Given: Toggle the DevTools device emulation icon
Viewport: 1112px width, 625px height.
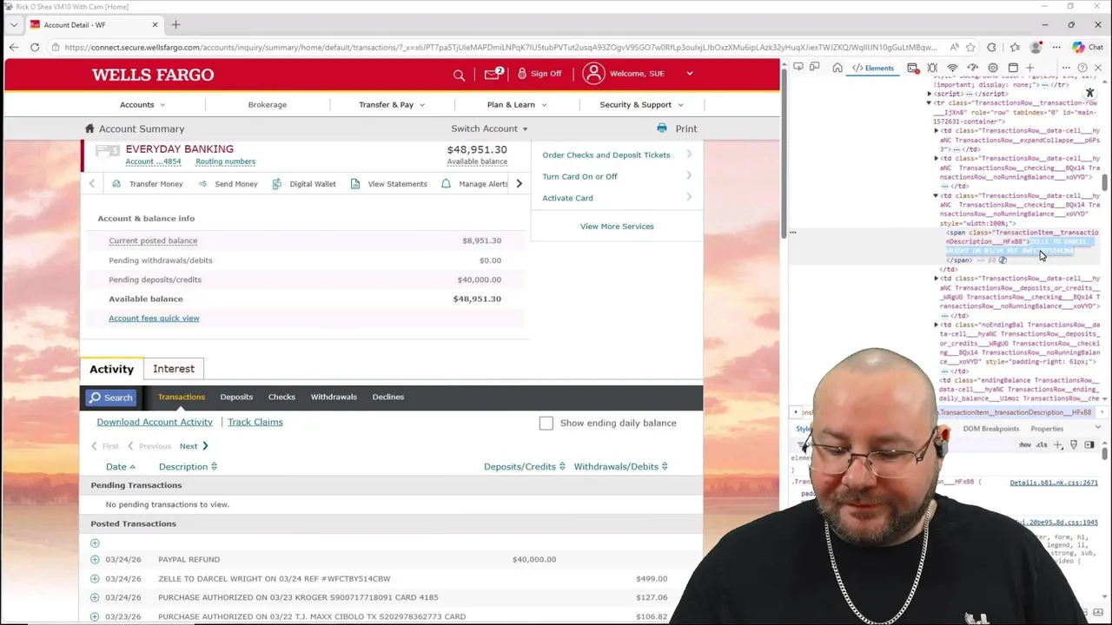Looking at the screenshot, I should 814,67.
